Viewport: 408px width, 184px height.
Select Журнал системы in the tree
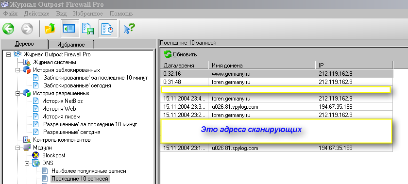(54, 62)
